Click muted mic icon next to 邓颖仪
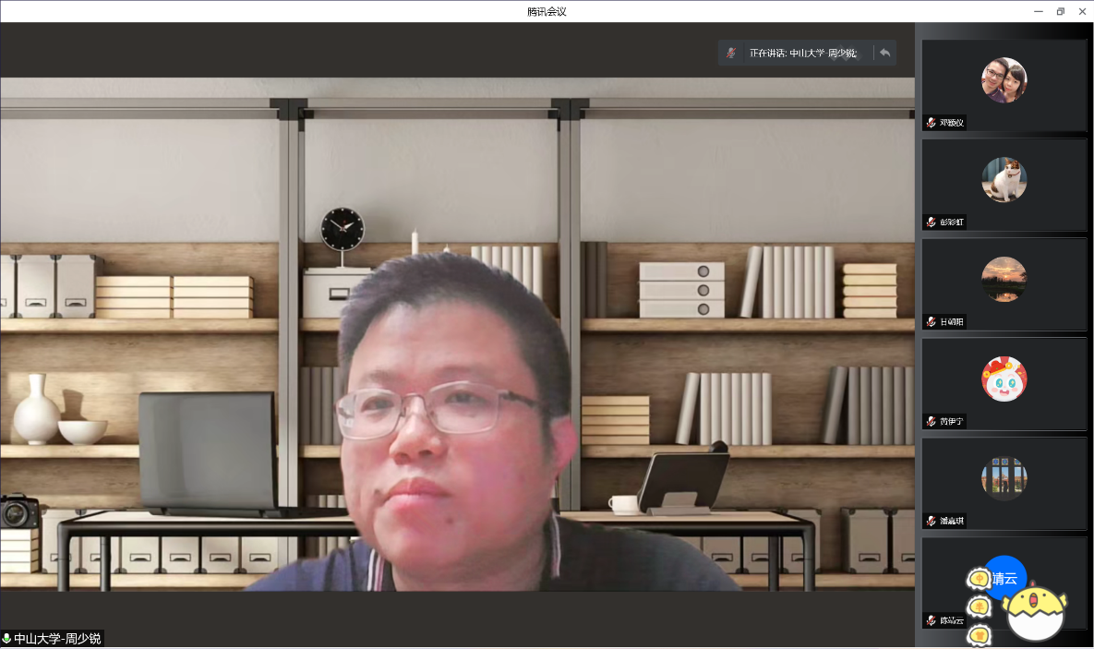 tap(932, 123)
